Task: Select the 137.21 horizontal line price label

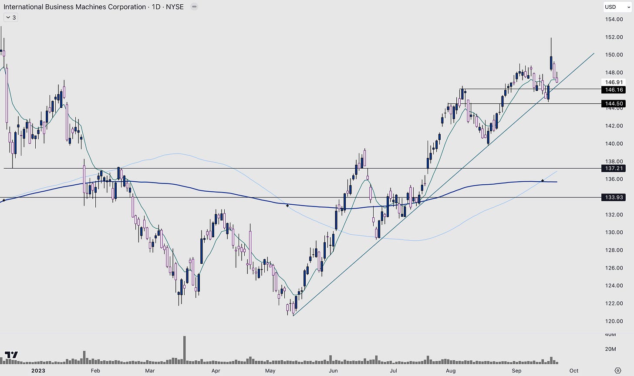Action: coord(613,168)
